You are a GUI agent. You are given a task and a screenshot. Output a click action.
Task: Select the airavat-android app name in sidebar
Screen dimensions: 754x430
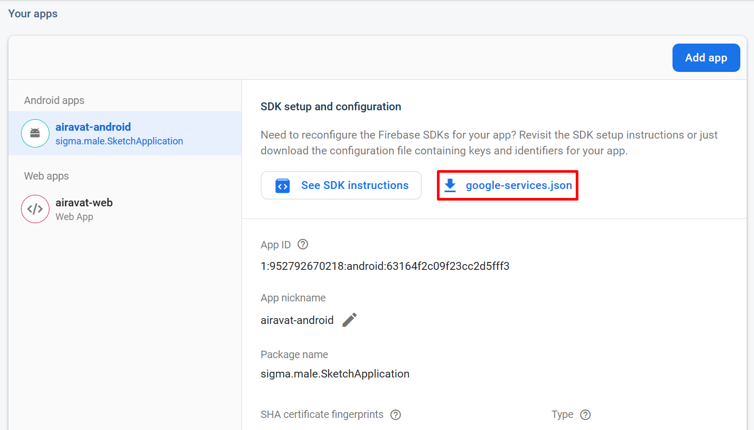[x=93, y=127]
